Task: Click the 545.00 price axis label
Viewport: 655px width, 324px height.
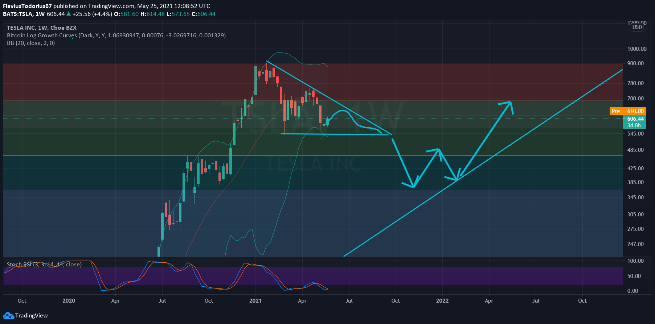Action: coord(635,134)
